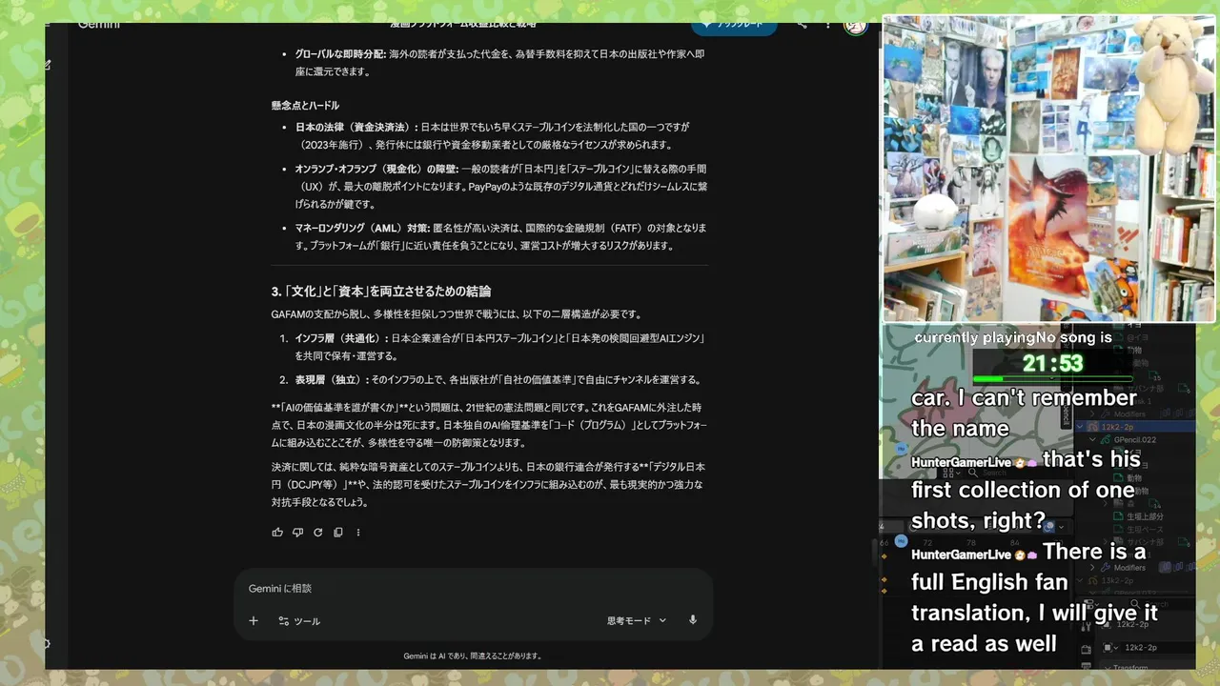Start voice input with microphone icon

pyautogui.click(x=693, y=620)
